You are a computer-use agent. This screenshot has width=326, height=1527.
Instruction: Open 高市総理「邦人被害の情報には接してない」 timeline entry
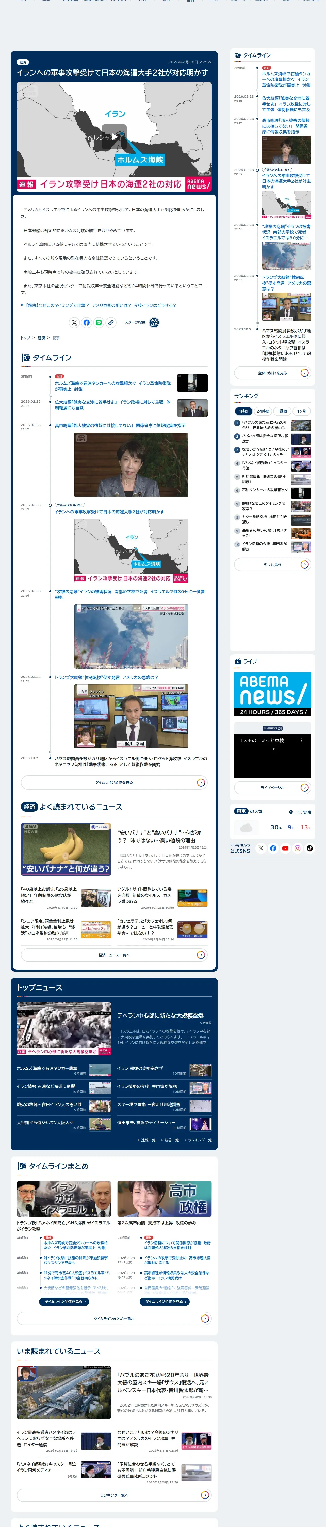coord(120,426)
